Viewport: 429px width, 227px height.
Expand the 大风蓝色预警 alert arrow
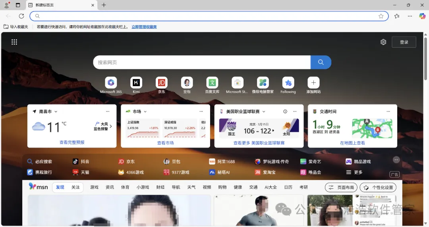click(111, 126)
